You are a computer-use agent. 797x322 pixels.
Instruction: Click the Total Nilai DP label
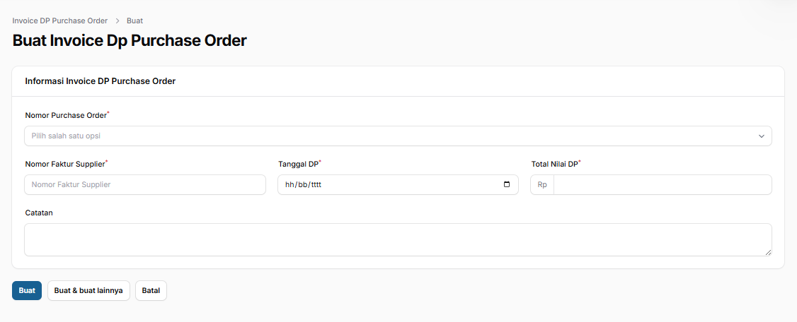point(556,164)
